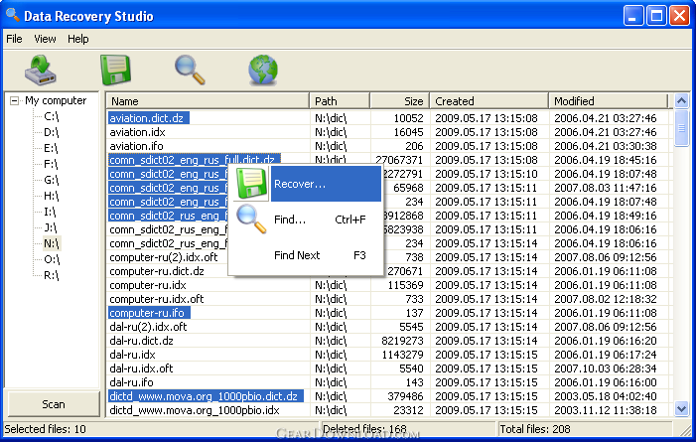This screenshot has width=696, height=442.
Task: Click the Selected files: 10 status
Action: click(45, 429)
